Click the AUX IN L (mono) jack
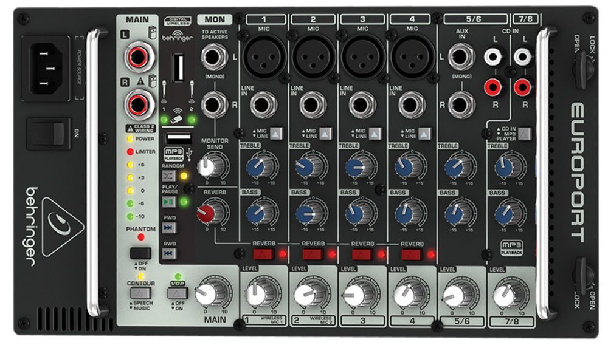608x345 pixels. (x=461, y=57)
